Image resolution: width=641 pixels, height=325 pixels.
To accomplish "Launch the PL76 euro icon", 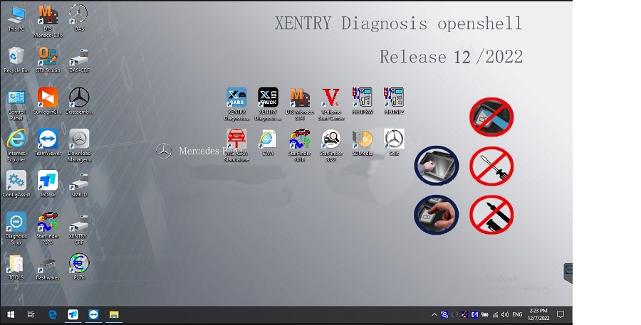I will pos(79,267).
